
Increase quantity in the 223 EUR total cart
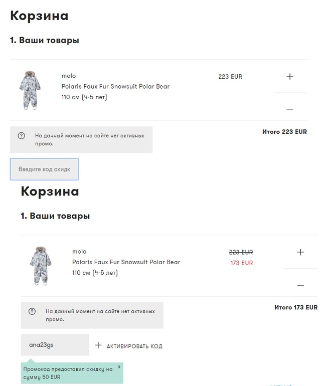289,77
